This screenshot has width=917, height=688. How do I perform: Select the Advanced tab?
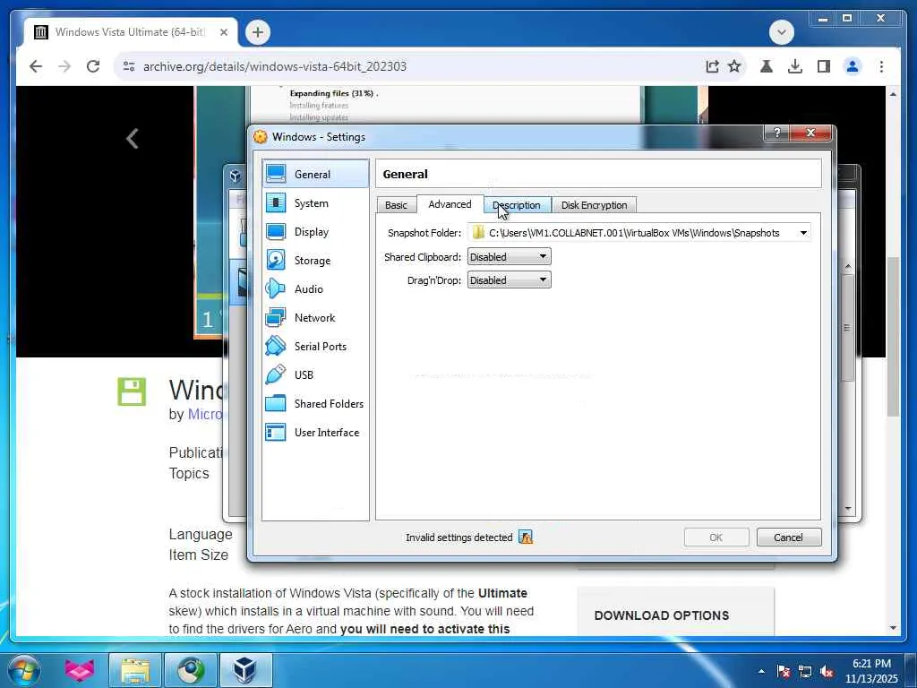tap(450, 203)
